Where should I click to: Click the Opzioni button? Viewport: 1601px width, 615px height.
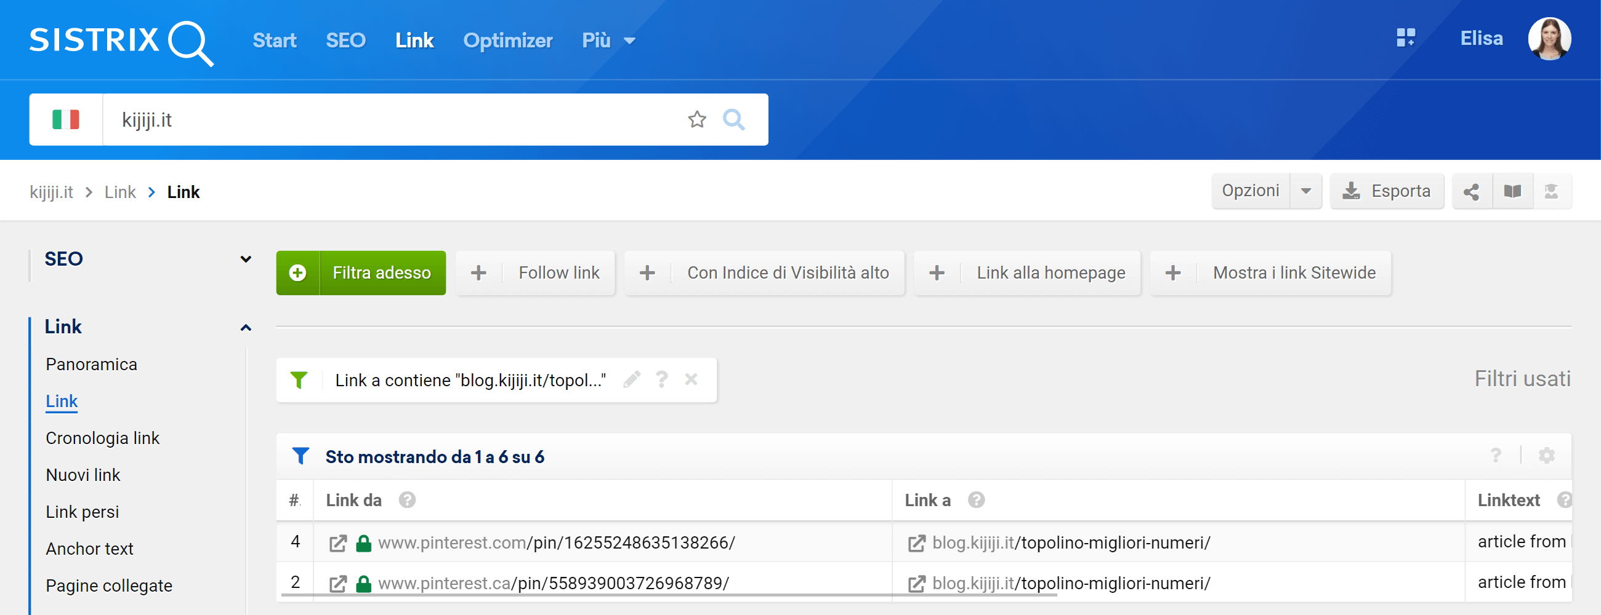click(x=1251, y=191)
